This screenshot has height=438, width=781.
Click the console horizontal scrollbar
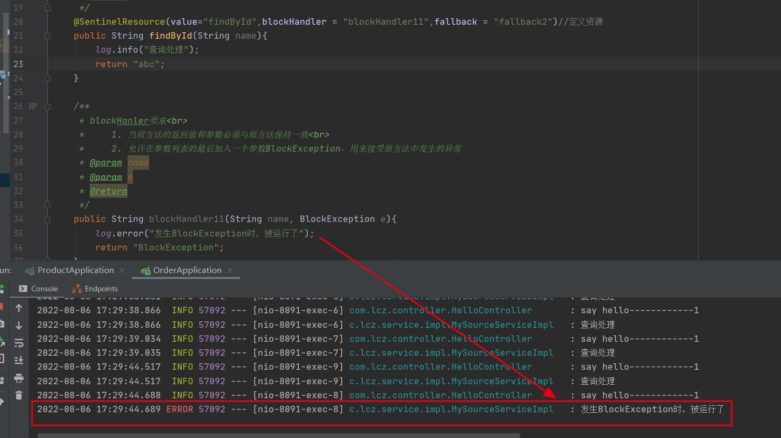(x=278, y=435)
